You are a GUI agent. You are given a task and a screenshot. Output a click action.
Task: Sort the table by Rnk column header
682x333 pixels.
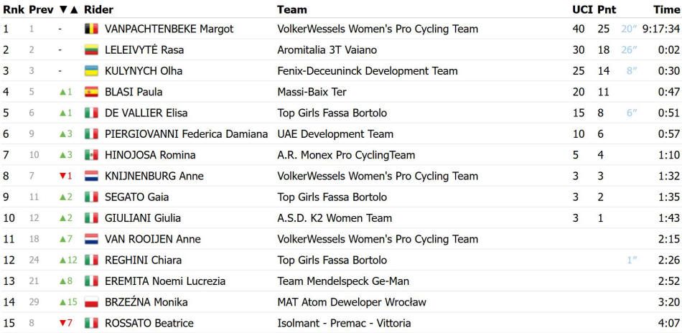click(x=14, y=9)
